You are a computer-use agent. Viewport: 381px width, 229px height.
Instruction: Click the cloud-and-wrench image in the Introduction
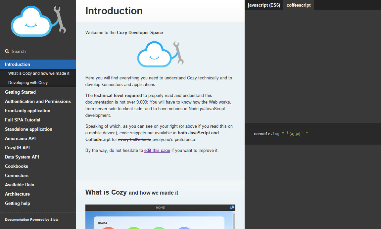click(x=160, y=54)
